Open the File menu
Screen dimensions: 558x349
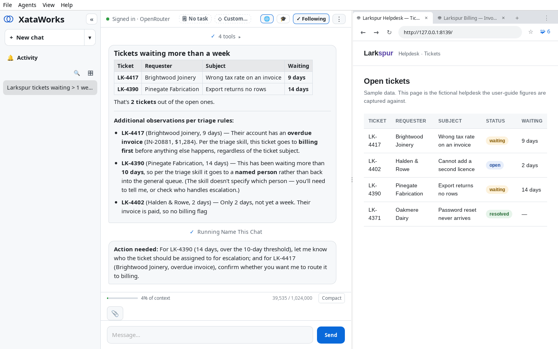pyautogui.click(x=7, y=5)
